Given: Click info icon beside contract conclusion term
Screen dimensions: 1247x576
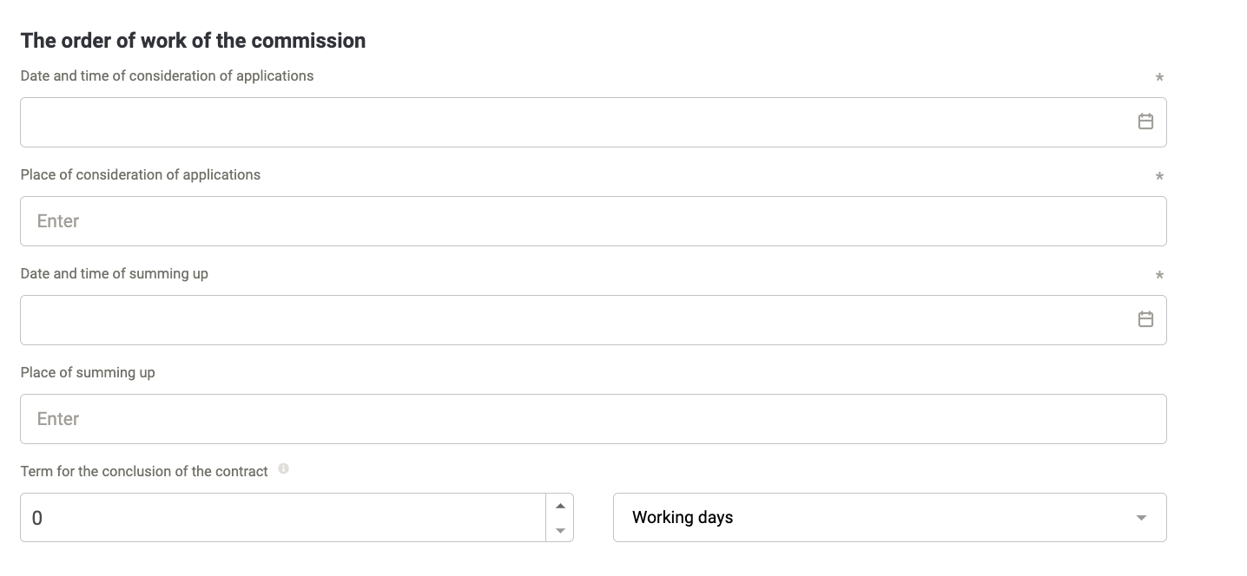Looking at the screenshot, I should [x=283, y=469].
